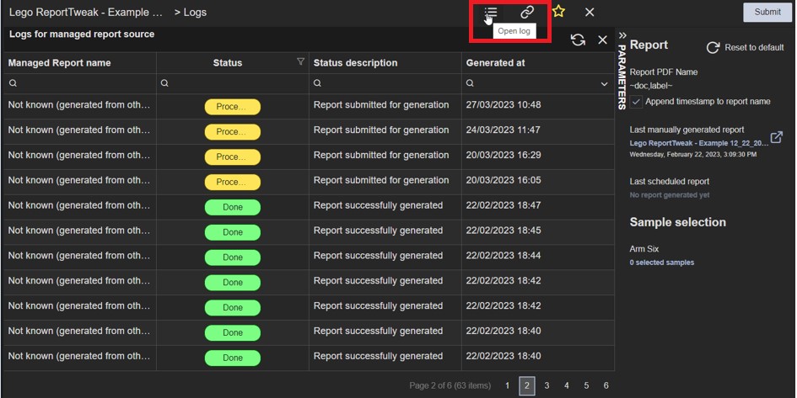Click the Status column filter icon

click(x=300, y=62)
